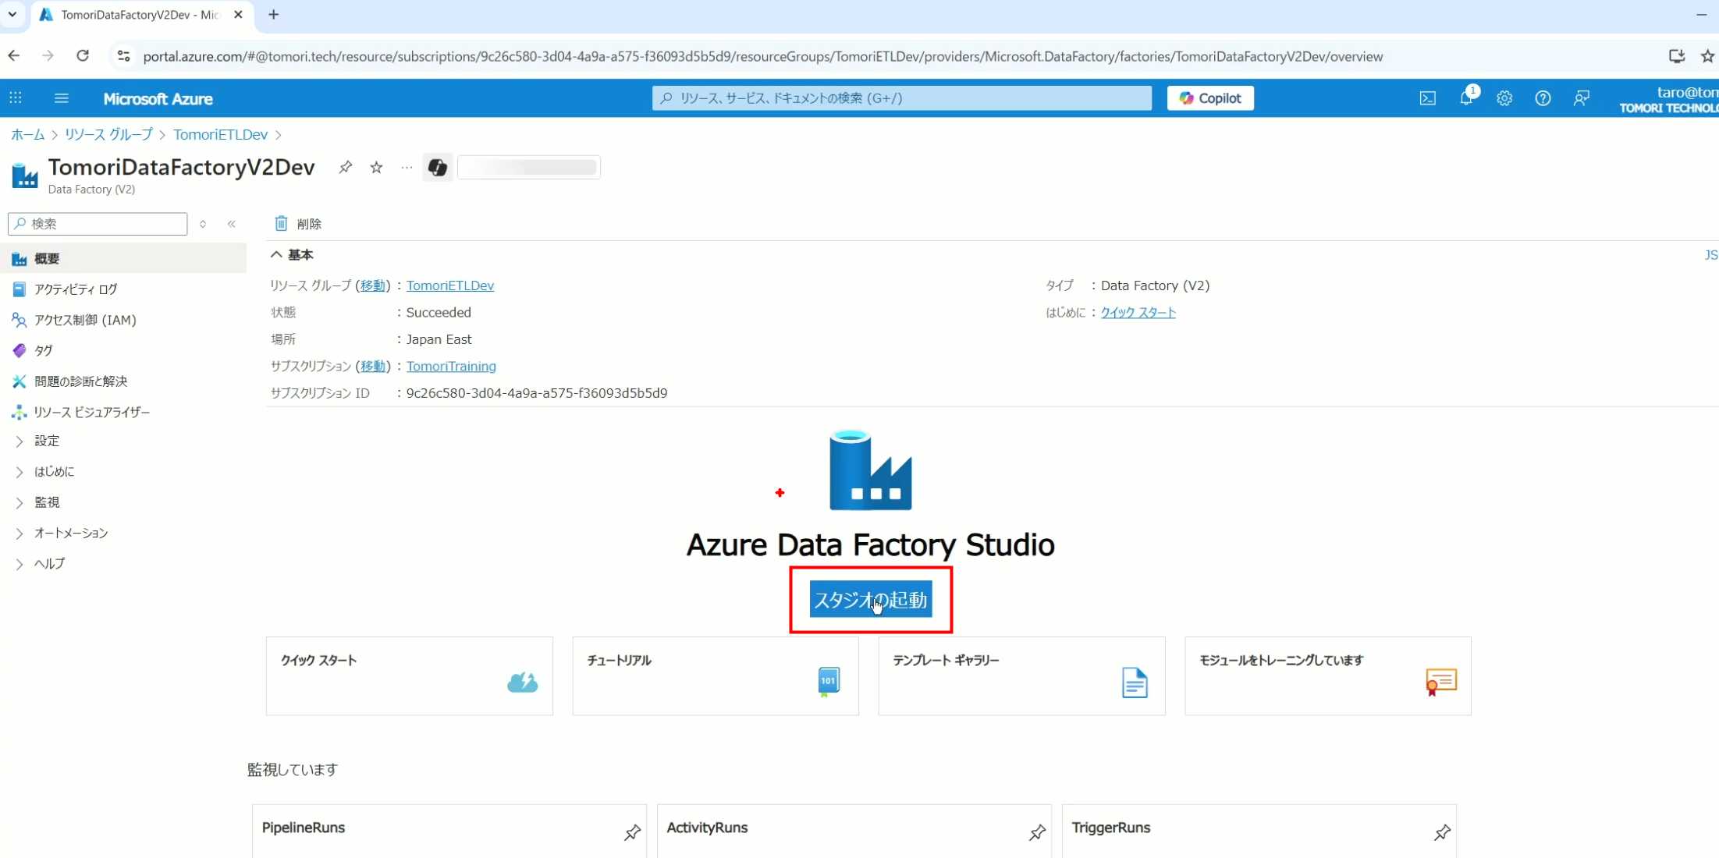Screen dimensions: 1719x858
Task: Open the notifications bell
Action: pyautogui.click(x=1465, y=98)
